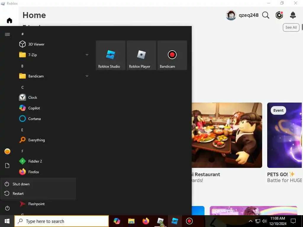This screenshot has height=227, width=303.
Task: Open Roblox notifications bell
Action: (x=293, y=15)
